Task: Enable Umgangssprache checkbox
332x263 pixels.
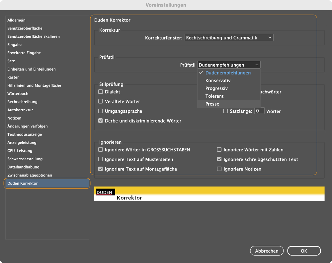Action: point(101,111)
